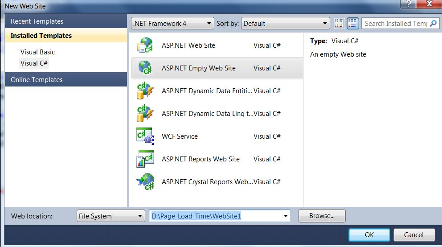Click the Crystal Reports Web Site icon

[145, 181]
